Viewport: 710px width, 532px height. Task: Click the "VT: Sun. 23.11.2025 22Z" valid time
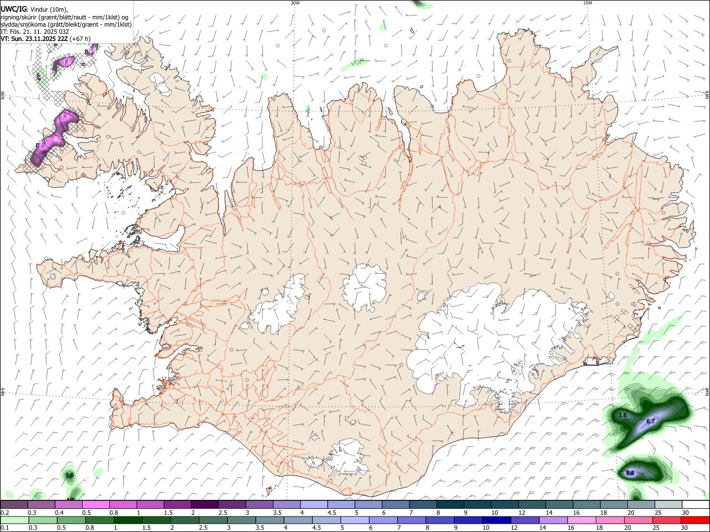(x=34, y=39)
